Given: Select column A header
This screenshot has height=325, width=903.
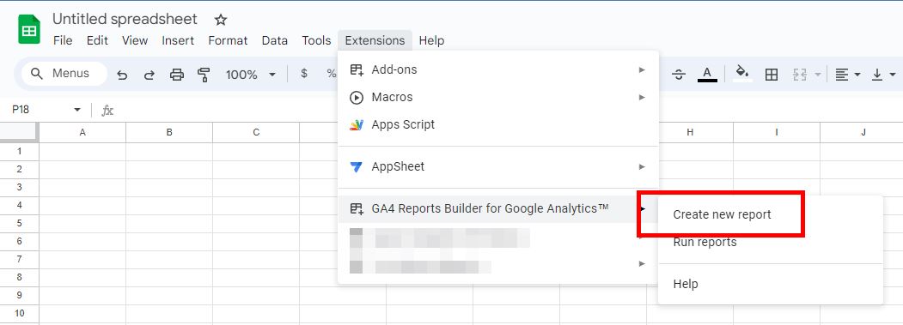Looking at the screenshot, I should (x=82, y=132).
